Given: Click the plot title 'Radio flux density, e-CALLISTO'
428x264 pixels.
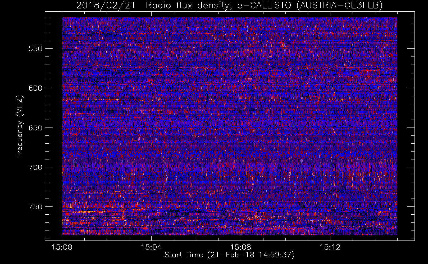Looking at the screenshot, I should [218, 5].
